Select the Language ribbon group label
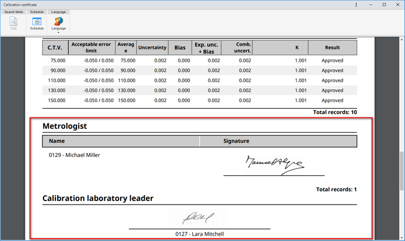The image size is (405, 241). pyautogui.click(x=58, y=12)
